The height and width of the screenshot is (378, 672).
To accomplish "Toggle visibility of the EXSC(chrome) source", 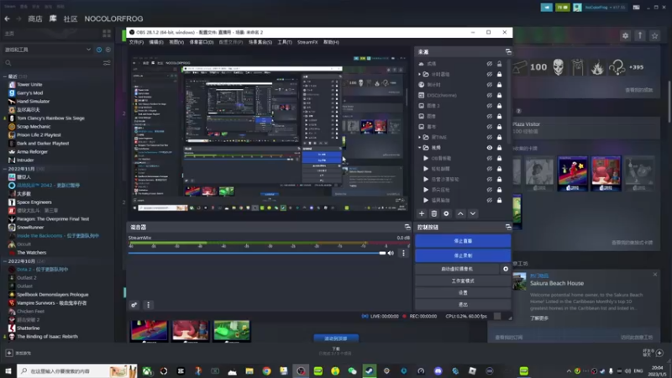I will [x=489, y=95].
